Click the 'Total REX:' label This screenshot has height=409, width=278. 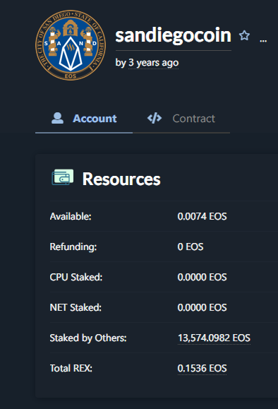[x=71, y=368]
